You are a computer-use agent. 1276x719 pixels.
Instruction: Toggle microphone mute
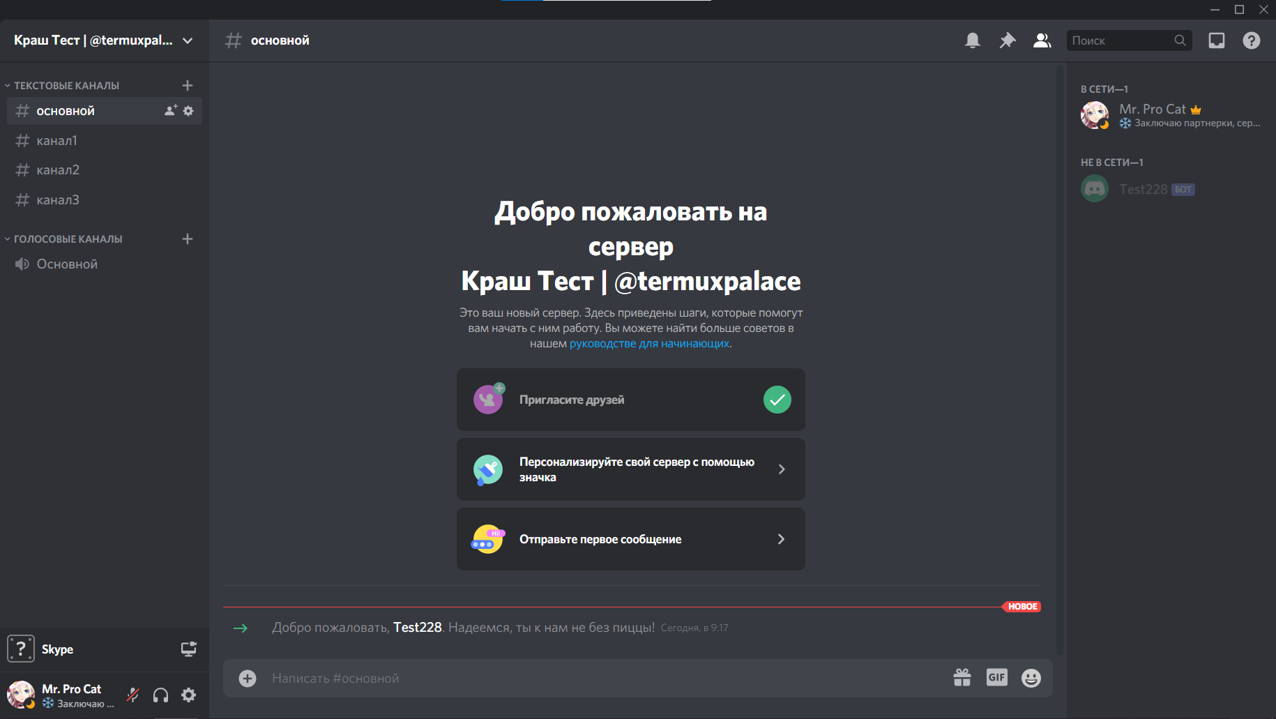[132, 695]
